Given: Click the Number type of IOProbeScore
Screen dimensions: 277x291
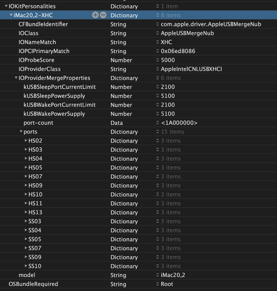Looking at the screenshot, I should pyautogui.click(x=121, y=60).
